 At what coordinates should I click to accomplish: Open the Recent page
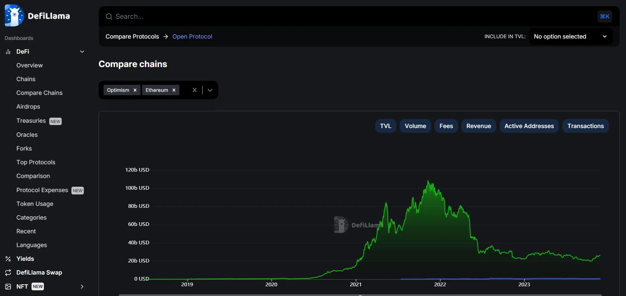tap(26, 231)
